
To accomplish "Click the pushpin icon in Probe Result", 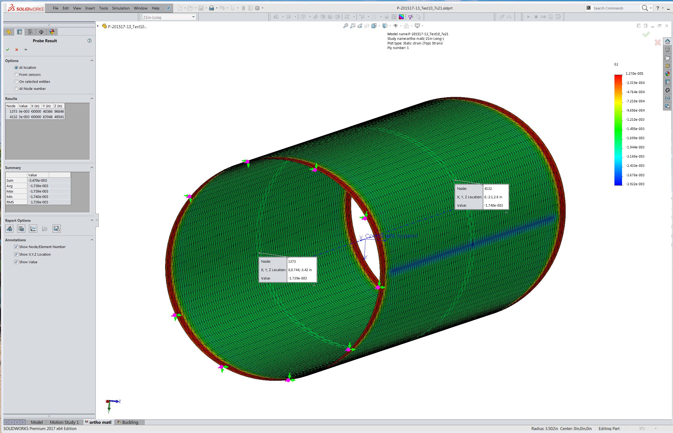I will (25, 50).
